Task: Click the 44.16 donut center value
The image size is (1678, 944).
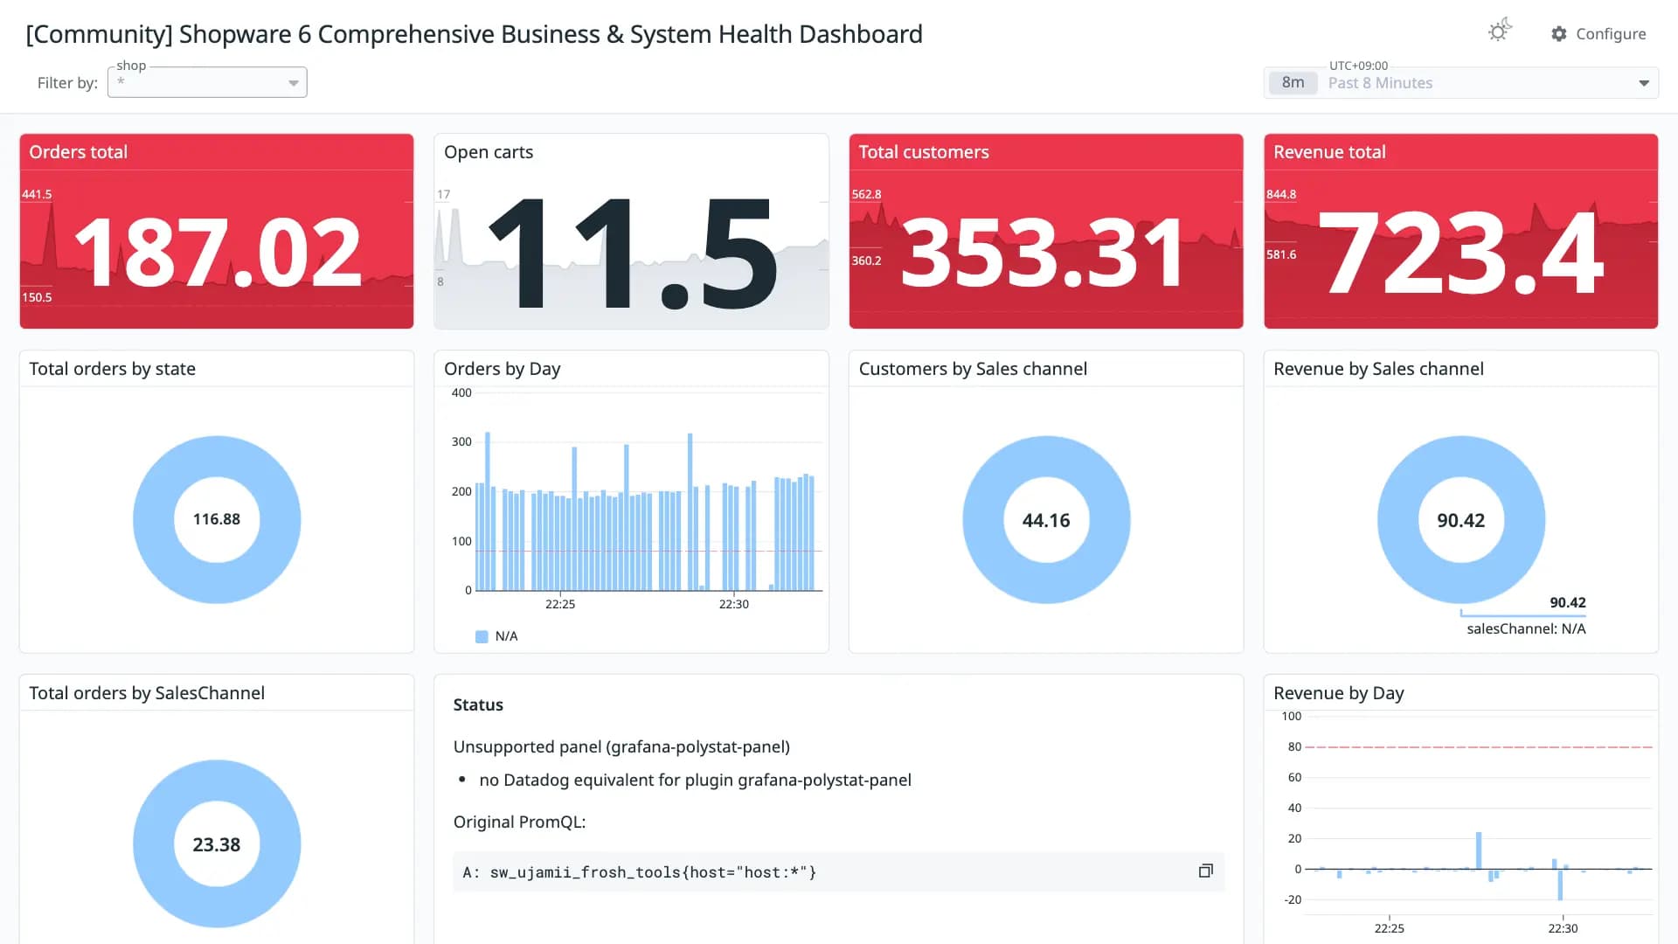Action: click(x=1046, y=520)
